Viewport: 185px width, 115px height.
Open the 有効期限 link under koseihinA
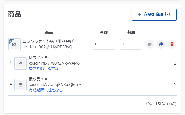pos(46,90)
